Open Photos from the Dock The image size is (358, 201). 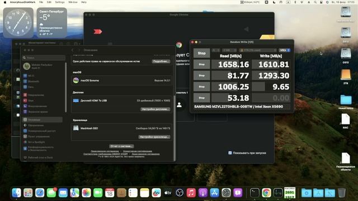(86, 193)
